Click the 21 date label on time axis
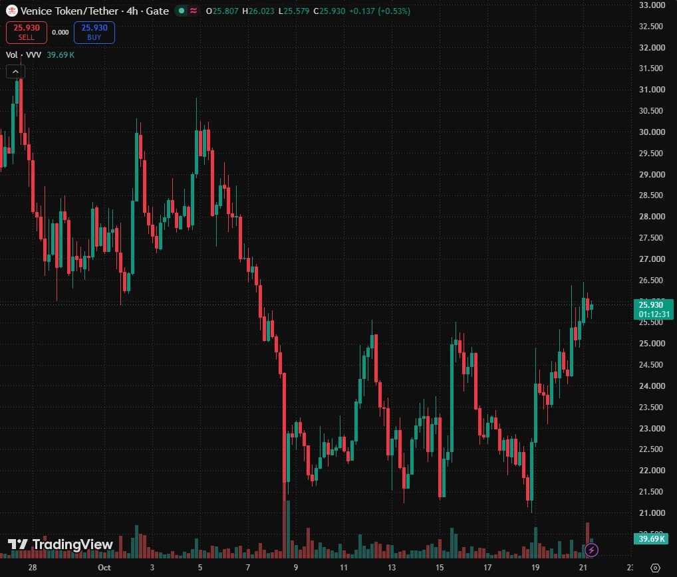 pyautogui.click(x=583, y=568)
